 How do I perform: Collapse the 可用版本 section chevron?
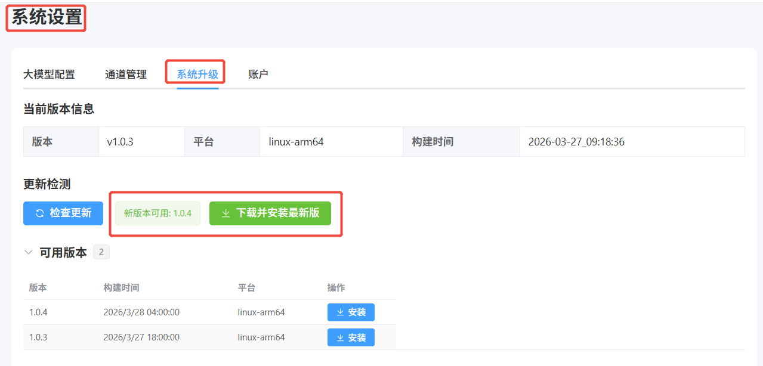[28, 253]
